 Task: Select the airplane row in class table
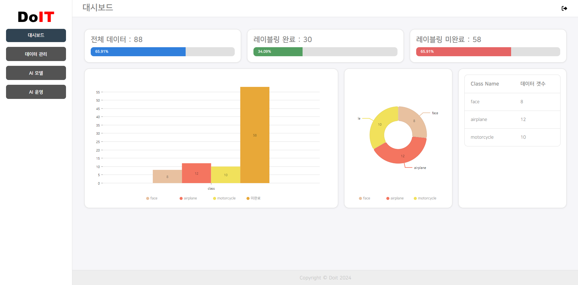point(512,120)
